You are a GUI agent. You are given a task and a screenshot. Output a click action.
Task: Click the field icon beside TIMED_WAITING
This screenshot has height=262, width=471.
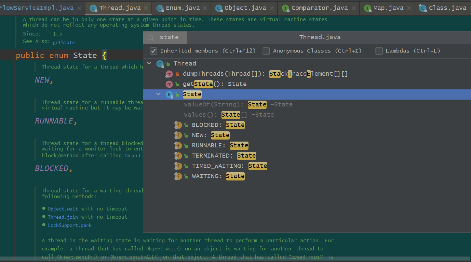pyautogui.click(x=178, y=166)
